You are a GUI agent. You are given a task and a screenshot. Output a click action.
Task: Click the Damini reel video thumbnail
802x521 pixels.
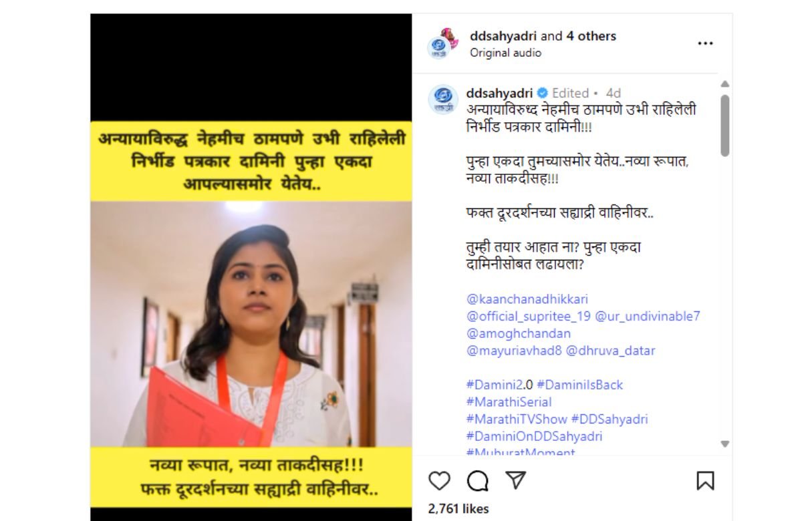[251, 267]
